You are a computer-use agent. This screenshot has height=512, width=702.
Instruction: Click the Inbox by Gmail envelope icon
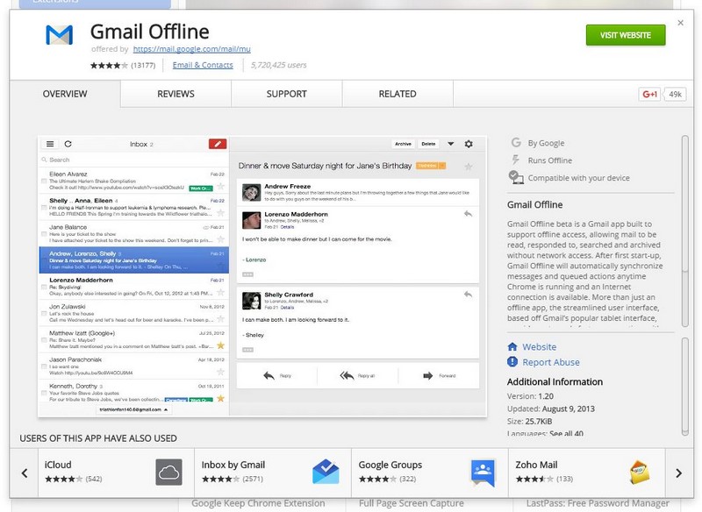tap(326, 473)
